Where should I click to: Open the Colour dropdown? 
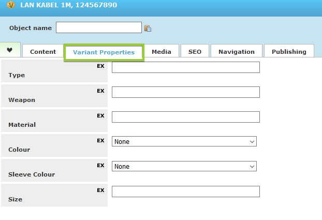click(184, 141)
